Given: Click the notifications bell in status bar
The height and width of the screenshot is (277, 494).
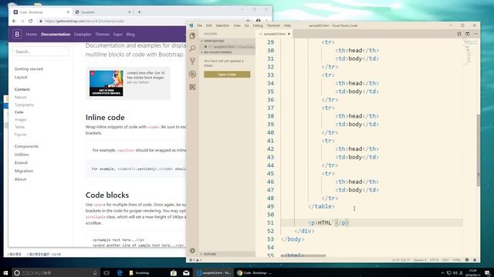Looking at the screenshot, I should pos(475,260).
